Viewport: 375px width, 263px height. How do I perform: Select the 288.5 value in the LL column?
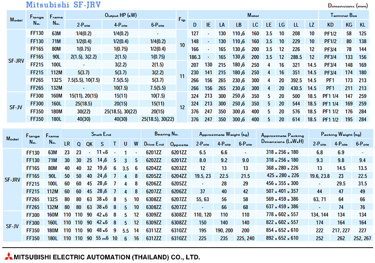pos(296,57)
